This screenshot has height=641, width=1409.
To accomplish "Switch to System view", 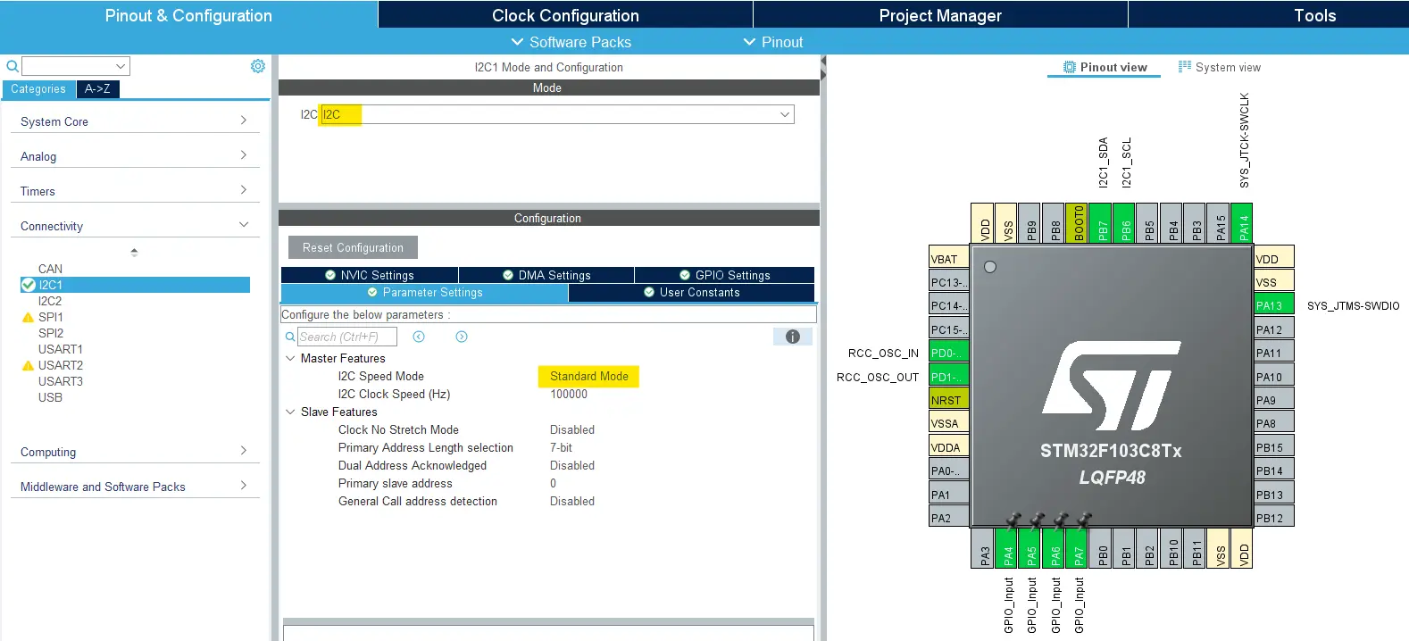I will (1220, 67).
